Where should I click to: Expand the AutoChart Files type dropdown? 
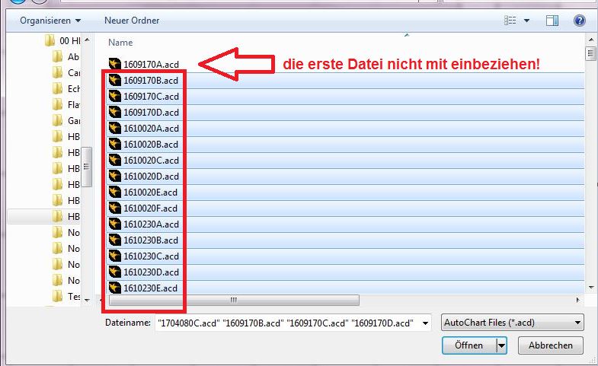pyautogui.click(x=512, y=323)
